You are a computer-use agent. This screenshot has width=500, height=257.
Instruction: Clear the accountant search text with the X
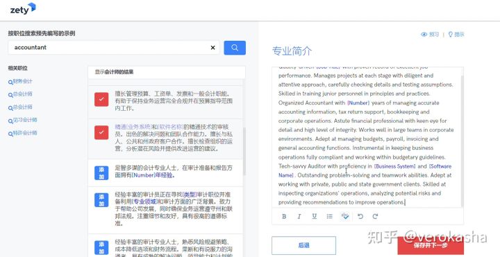(x=212, y=48)
